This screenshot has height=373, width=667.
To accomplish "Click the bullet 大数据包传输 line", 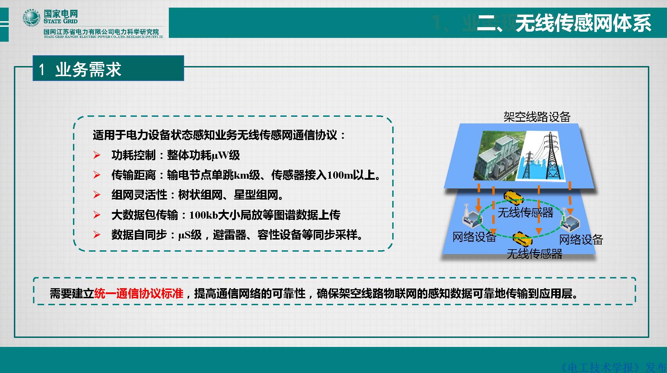I will point(226,215).
